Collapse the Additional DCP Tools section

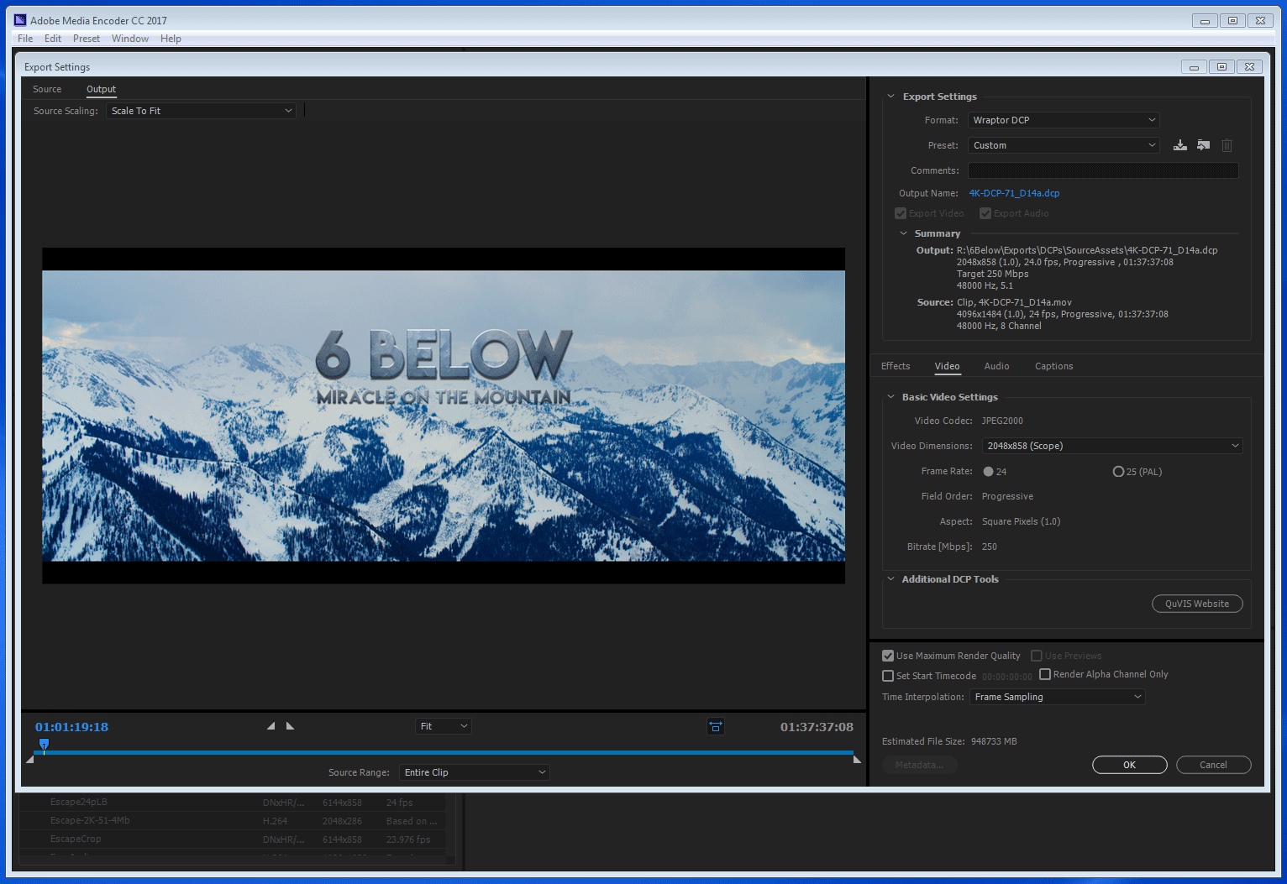point(891,579)
